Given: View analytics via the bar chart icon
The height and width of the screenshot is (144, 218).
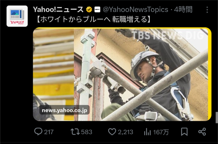Looking at the screenshot, I should (x=148, y=132).
